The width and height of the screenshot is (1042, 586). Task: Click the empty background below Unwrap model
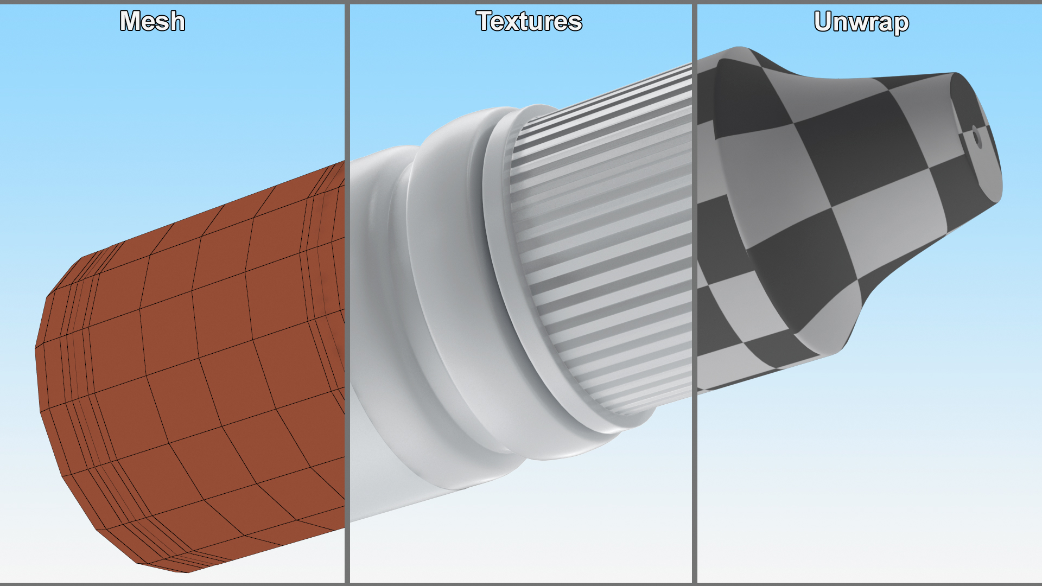click(868, 488)
